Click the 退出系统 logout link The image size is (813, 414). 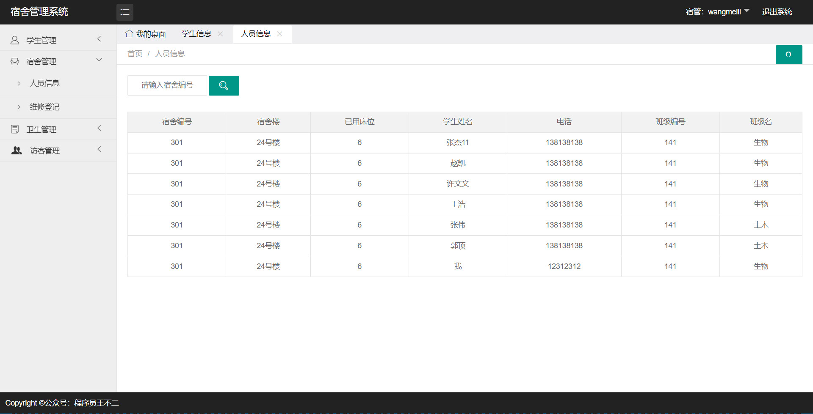click(x=777, y=11)
